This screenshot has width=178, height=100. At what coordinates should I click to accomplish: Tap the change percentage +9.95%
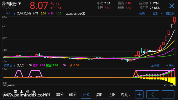click(56, 8)
